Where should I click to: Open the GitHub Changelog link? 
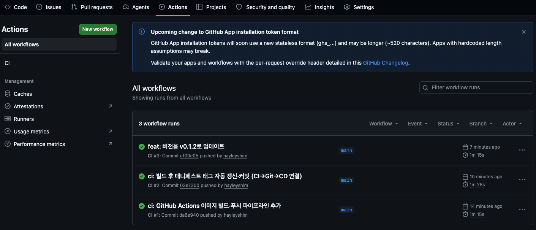point(386,63)
